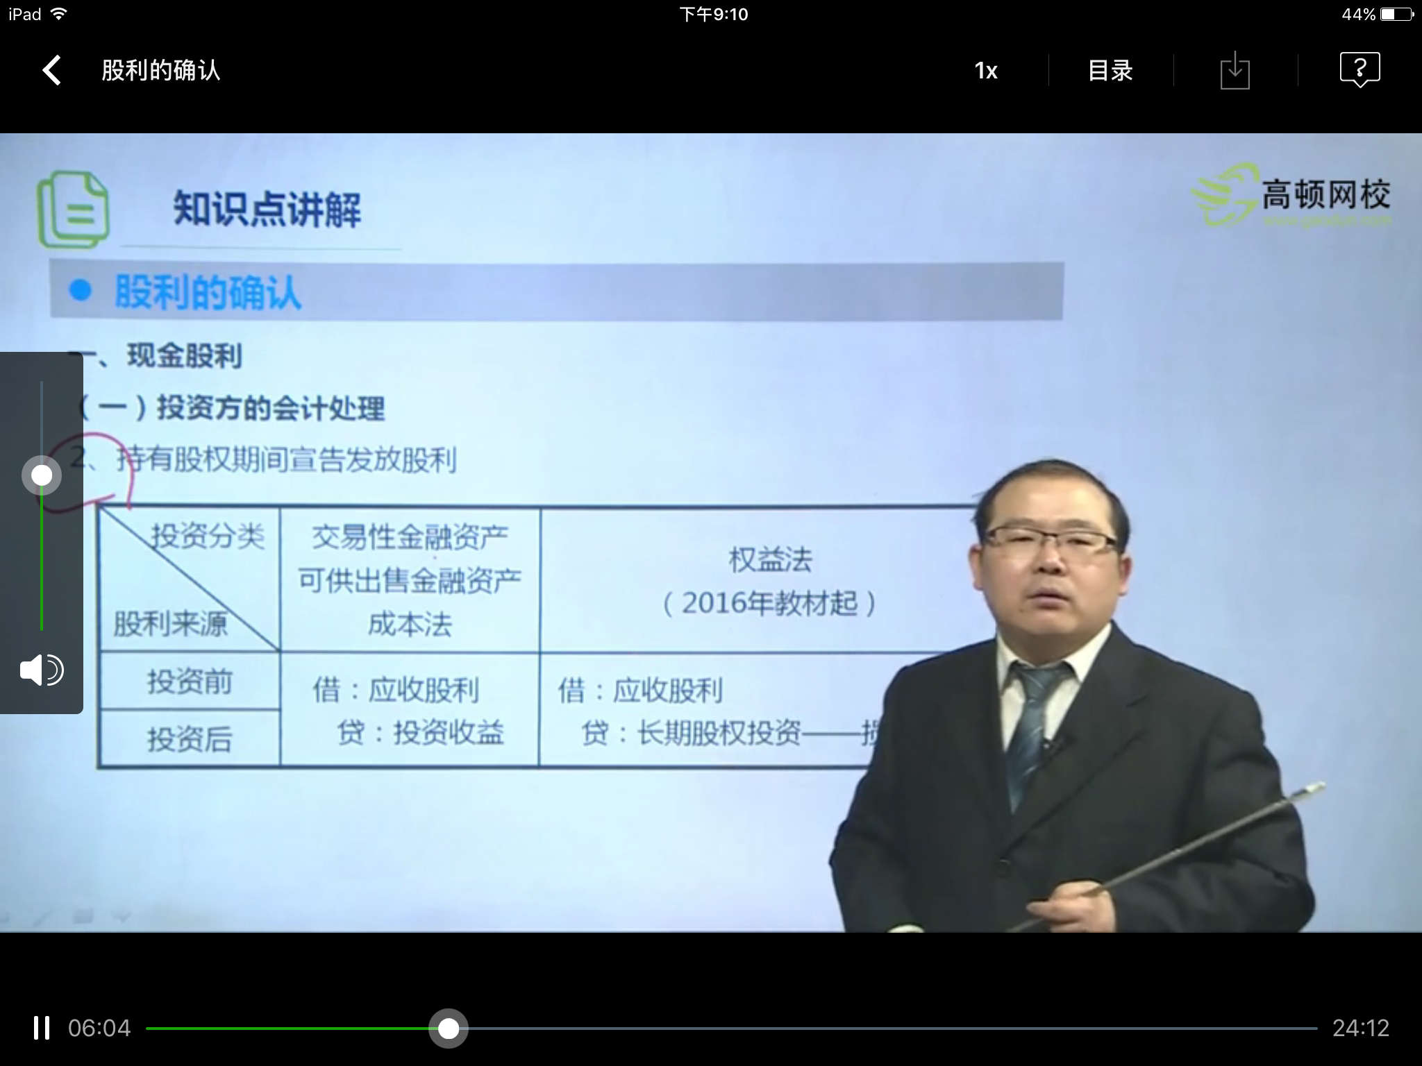This screenshot has height=1066, width=1422.
Task: Tap the back arrow to exit the video
Action: (x=51, y=70)
